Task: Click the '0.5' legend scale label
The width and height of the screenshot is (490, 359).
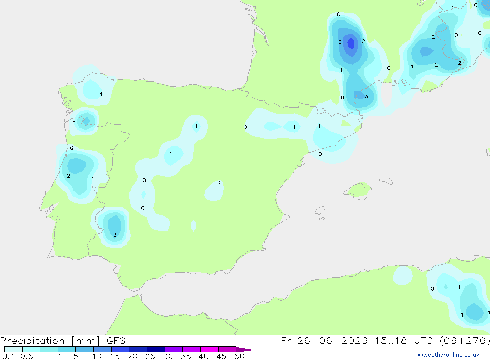Action: pos(26,356)
